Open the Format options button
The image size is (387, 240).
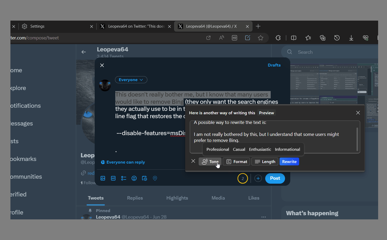[237, 162]
